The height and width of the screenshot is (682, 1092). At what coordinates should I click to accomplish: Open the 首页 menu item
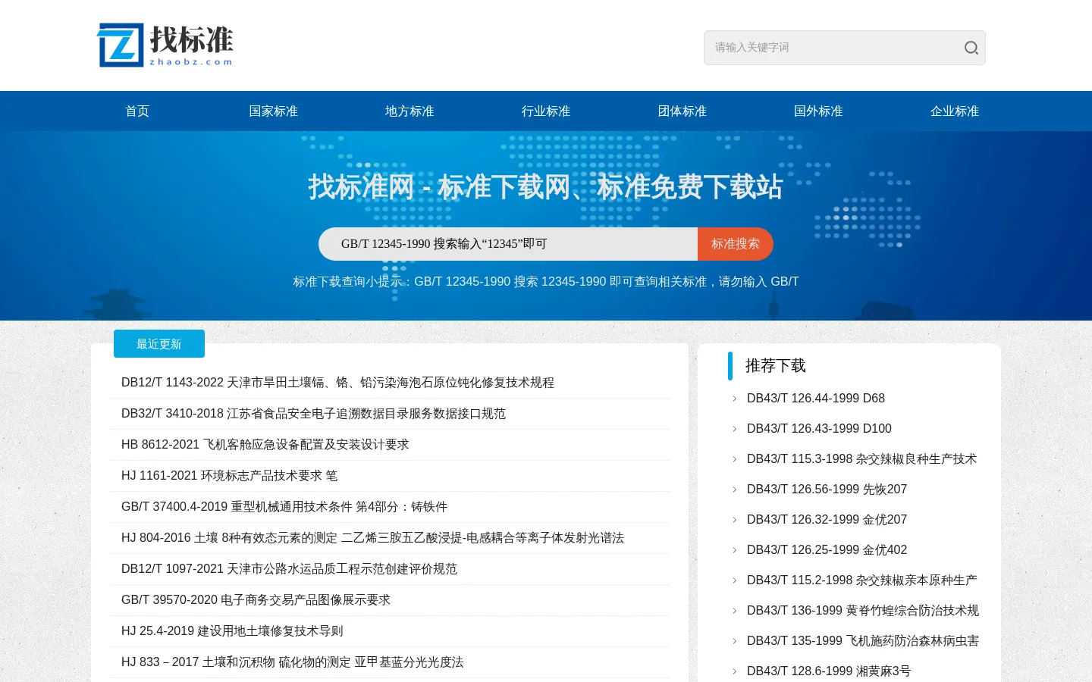point(137,111)
